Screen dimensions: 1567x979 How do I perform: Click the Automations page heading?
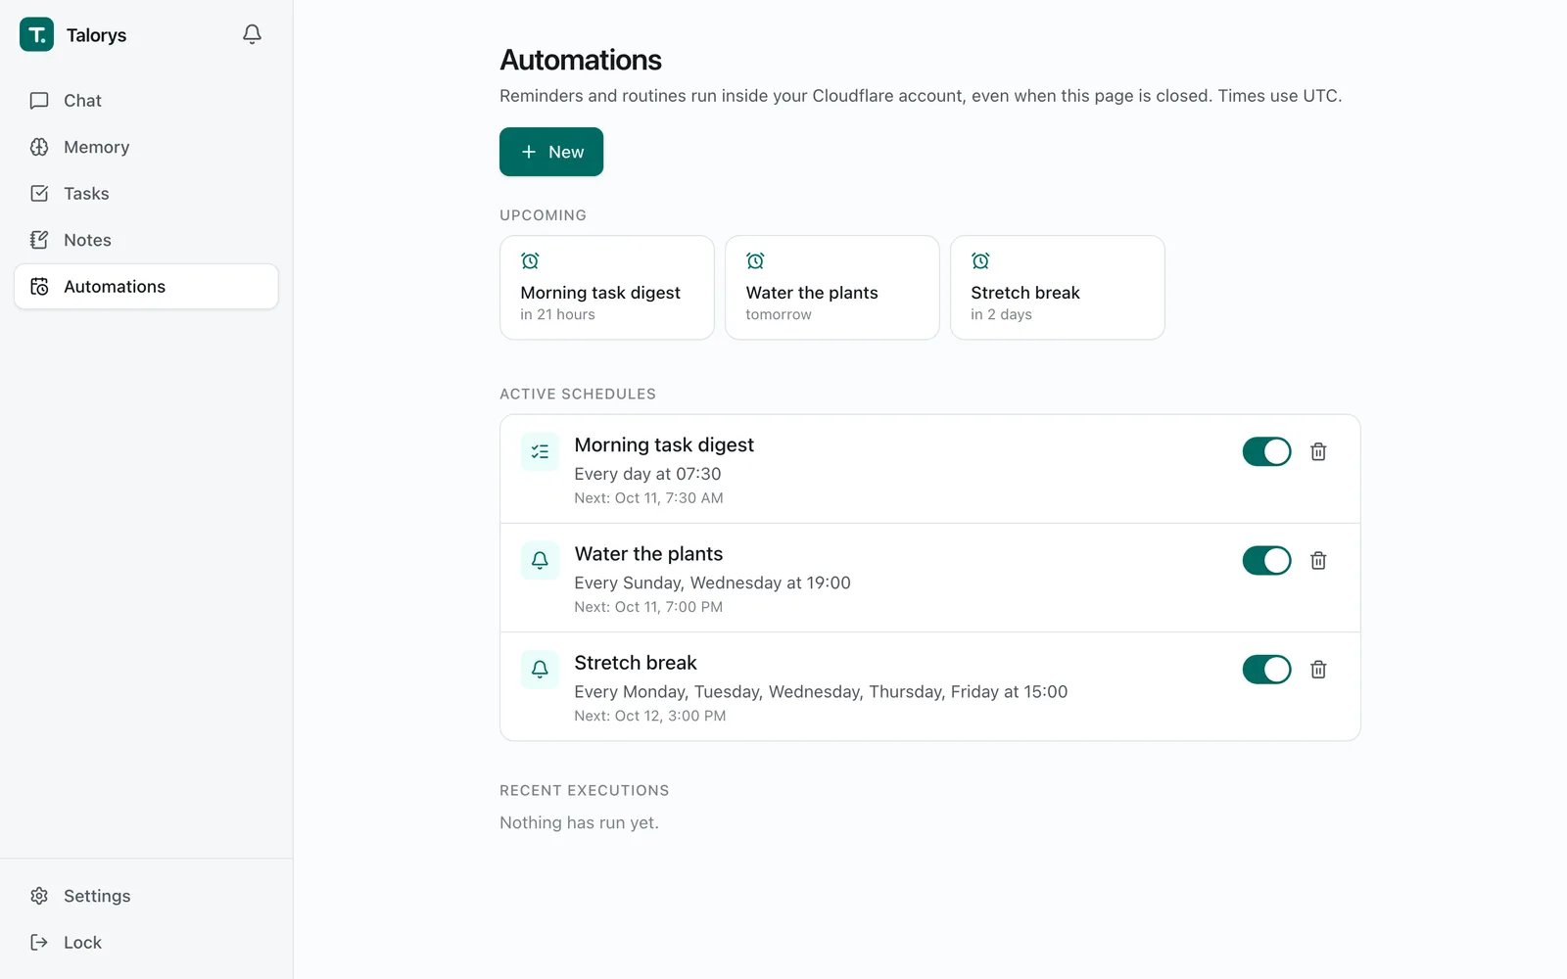(581, 60)
